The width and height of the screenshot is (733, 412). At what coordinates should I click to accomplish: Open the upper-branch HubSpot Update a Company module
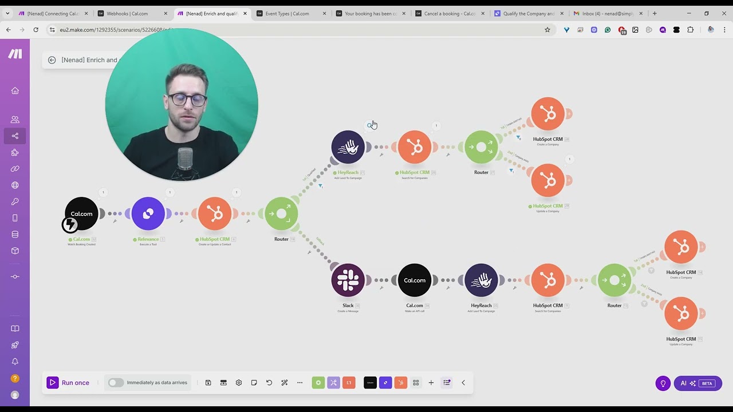point(548,181)
